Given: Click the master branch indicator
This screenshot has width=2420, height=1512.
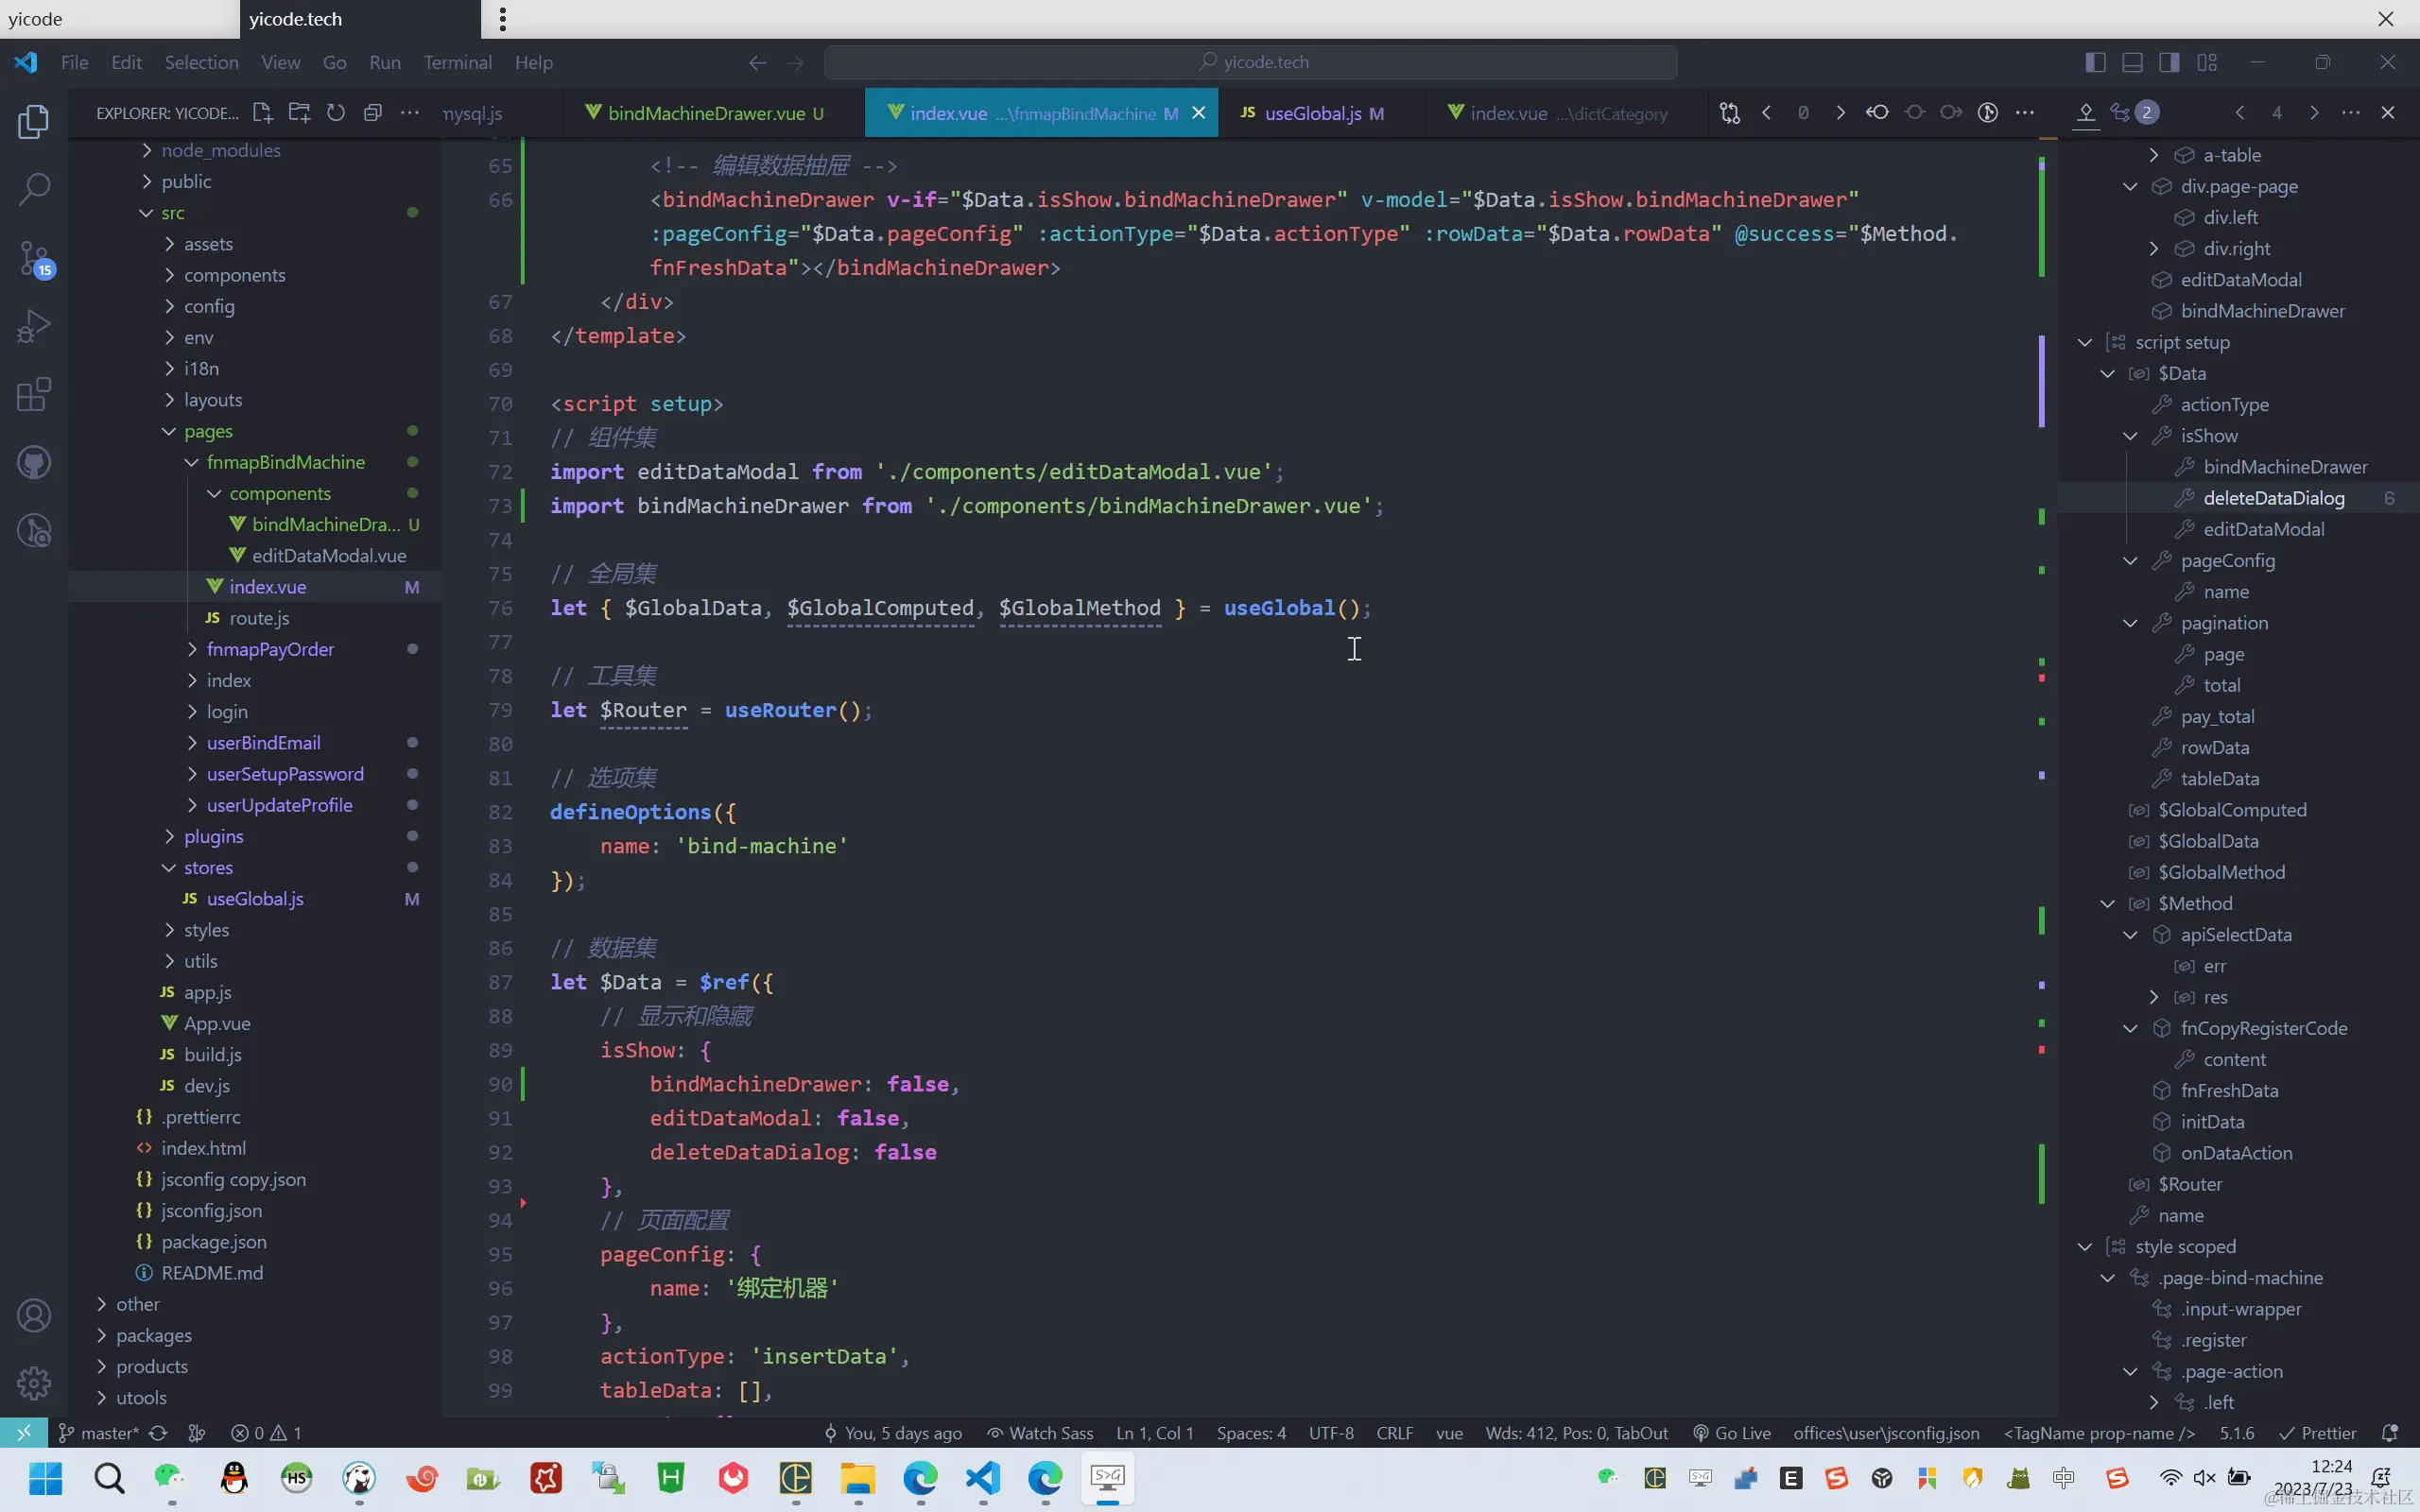Looking at the screenshot, I should pos(98,1433).
